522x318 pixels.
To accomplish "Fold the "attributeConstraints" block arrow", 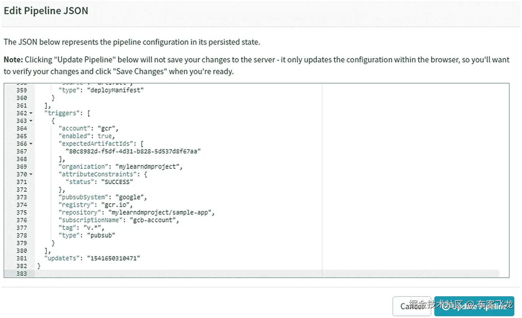I will pyautogui.click(x=31, y=175).
